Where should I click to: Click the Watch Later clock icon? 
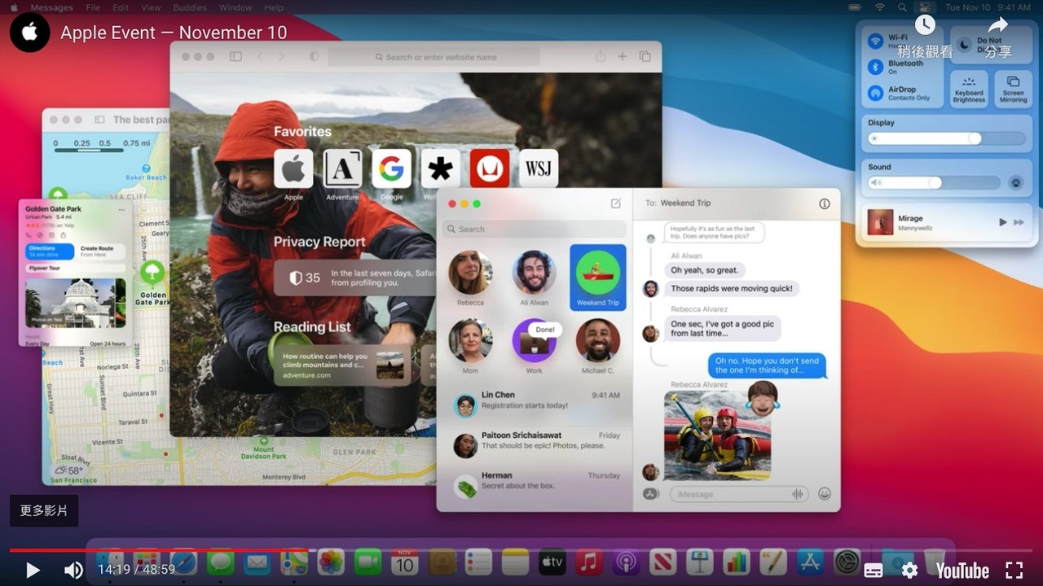(925, 26)
